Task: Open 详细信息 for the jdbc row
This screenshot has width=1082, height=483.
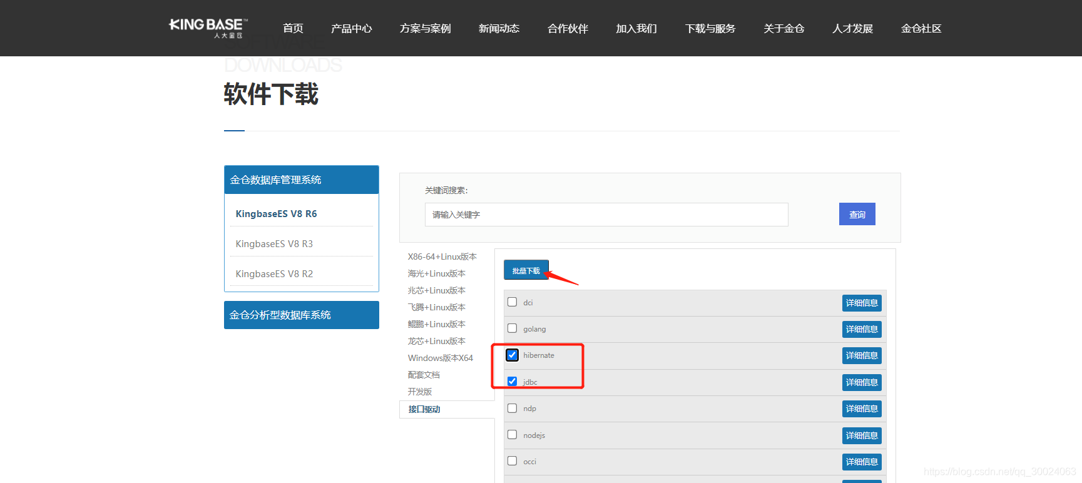Action: (862, 382)
